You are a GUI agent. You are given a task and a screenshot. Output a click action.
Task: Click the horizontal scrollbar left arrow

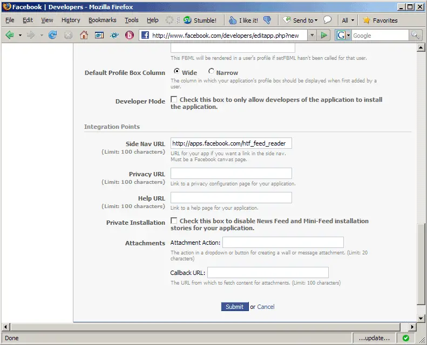(x=5, y=327)
